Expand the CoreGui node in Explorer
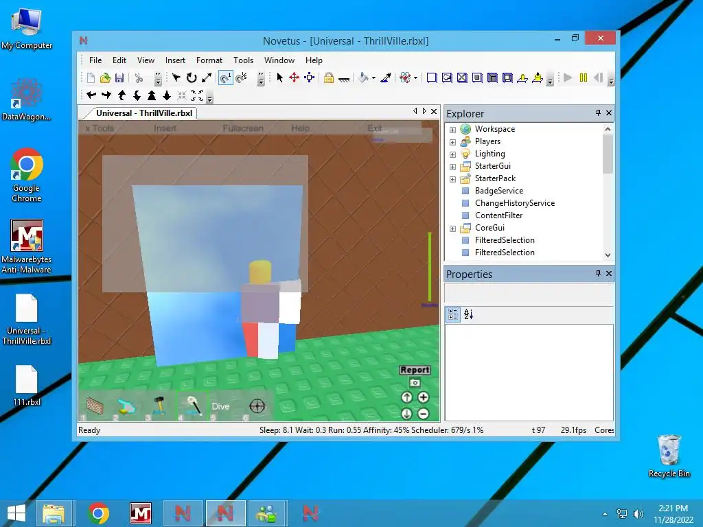Image resolution: width=703 pixels, height=527 pixels. click(453, 229)
